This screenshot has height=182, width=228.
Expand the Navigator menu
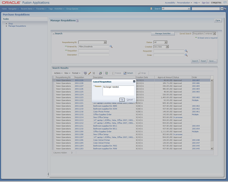click(14, 9)
